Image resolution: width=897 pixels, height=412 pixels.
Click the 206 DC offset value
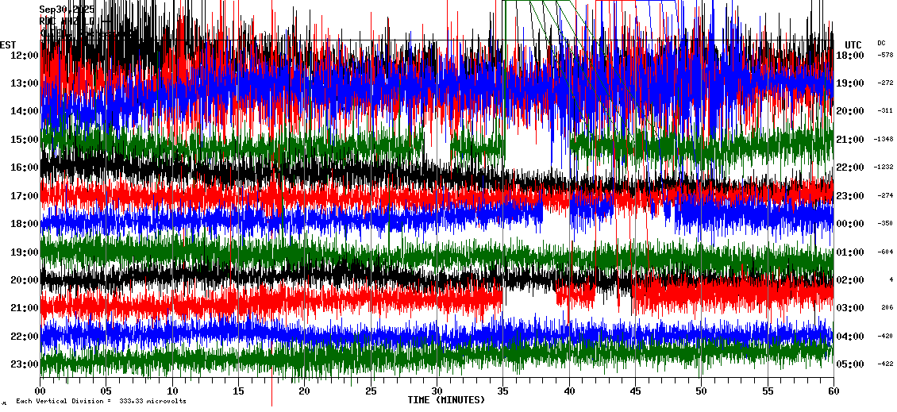(x=887, y=308)
